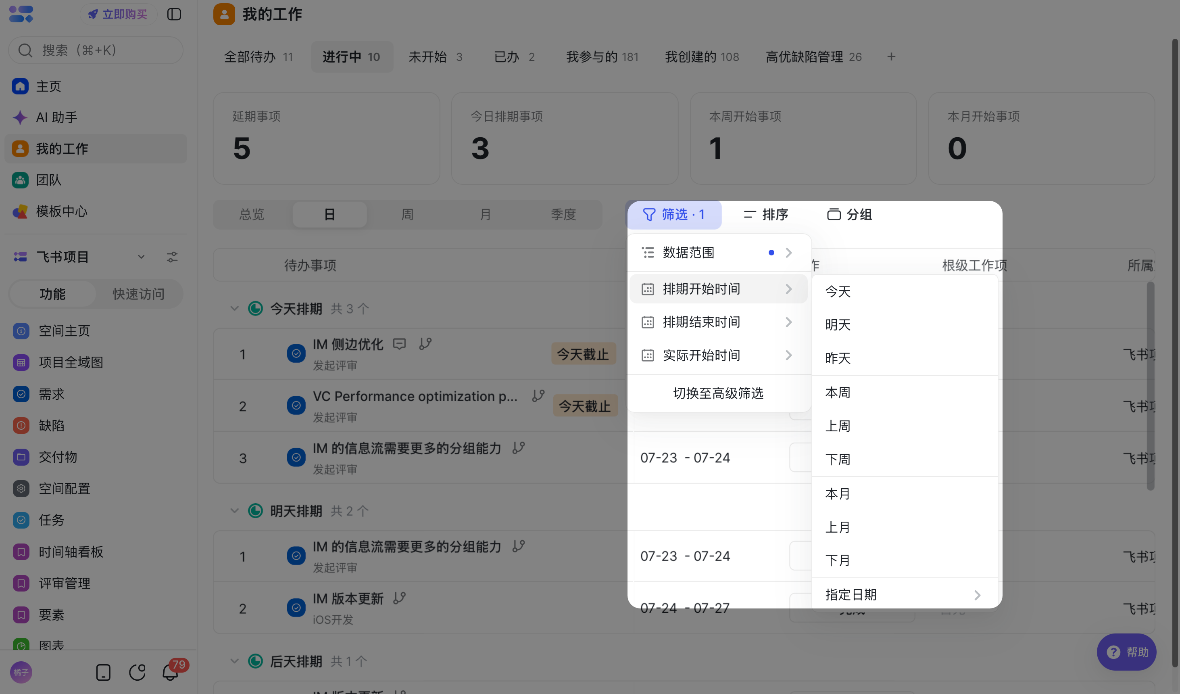This screenshot has width=1180, height=694.
Task: Toggle status circle of IM 版本更新
Action: click(296, 608)
